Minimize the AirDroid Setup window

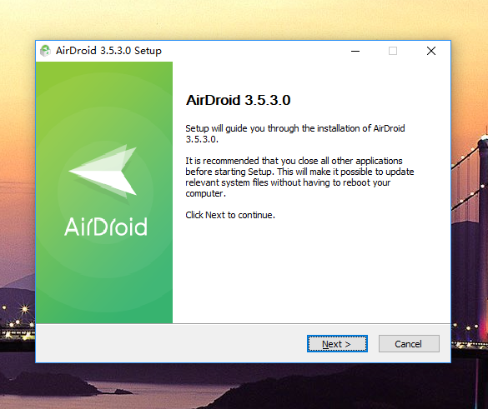tap(355, 51)
